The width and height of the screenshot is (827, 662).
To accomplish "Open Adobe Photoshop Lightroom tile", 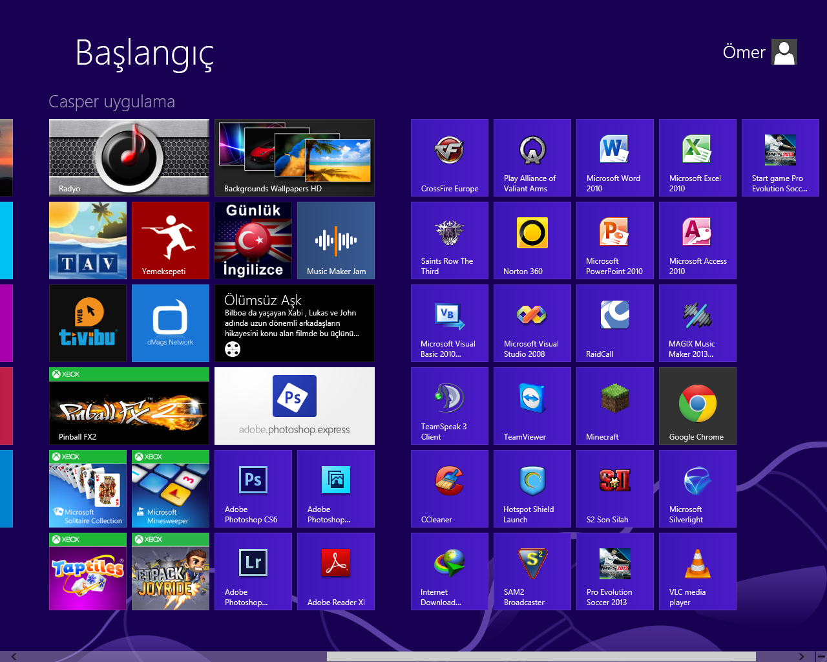I will 253,571.
